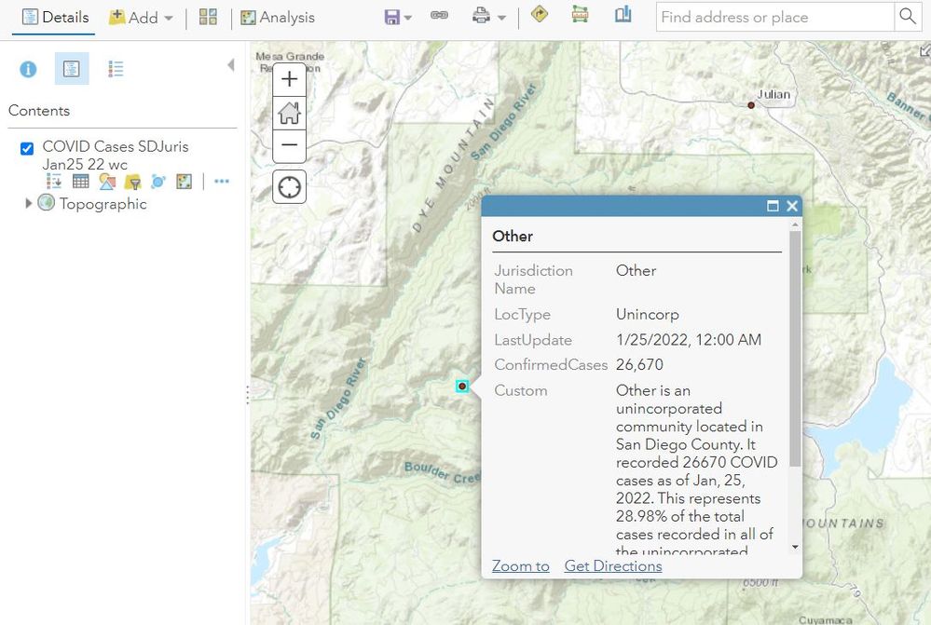The width and height of the screenshot is (931, 625).
Task: Click the search magnifier button
Action: pos(908,17)
